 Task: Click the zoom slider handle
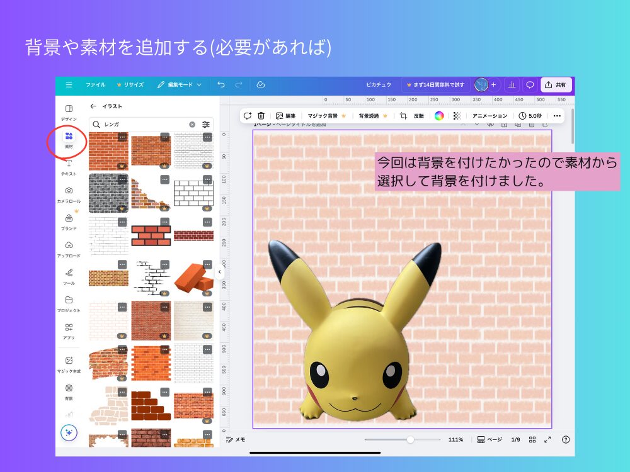pos(410,439)
